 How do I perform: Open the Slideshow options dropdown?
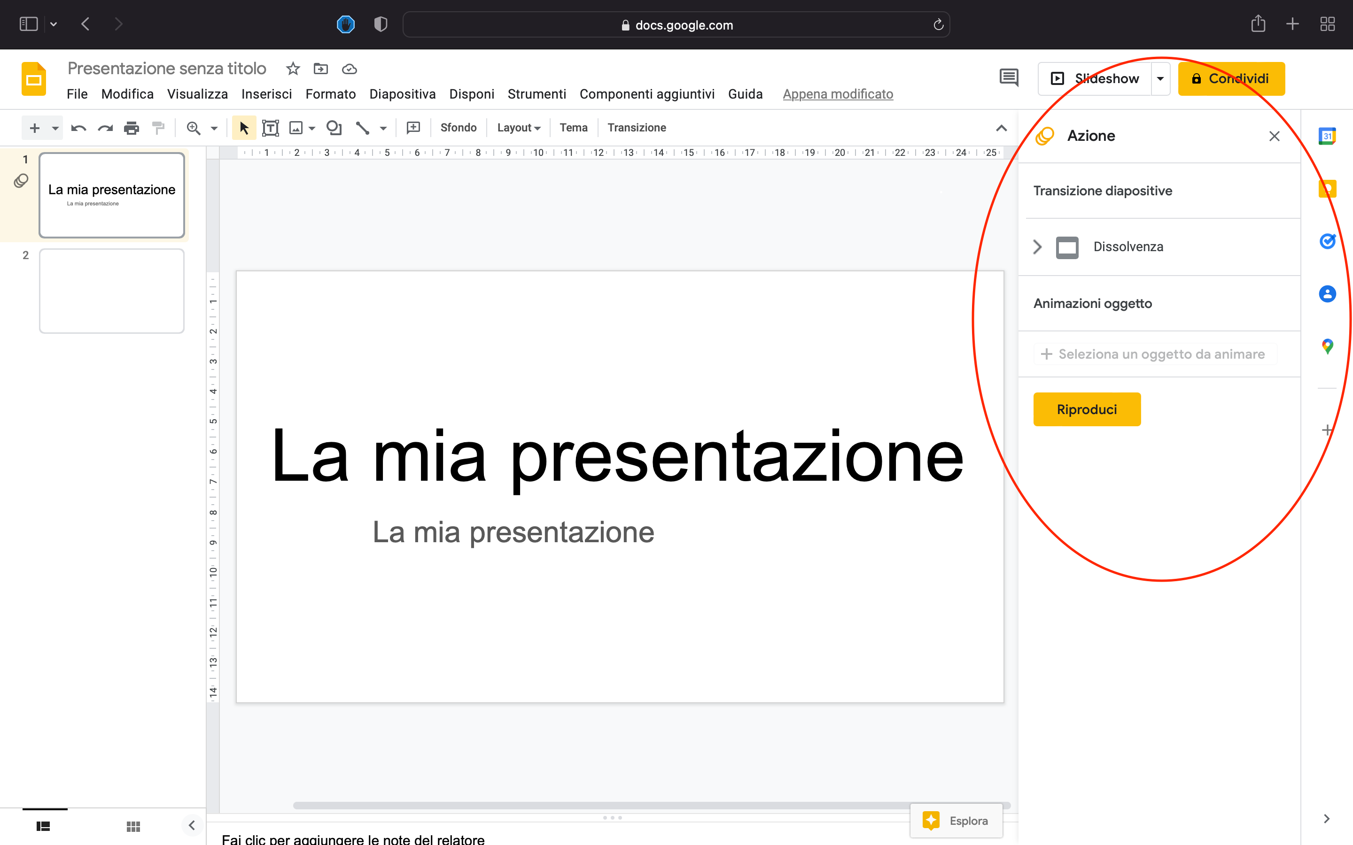click(x=1161, y=78)
